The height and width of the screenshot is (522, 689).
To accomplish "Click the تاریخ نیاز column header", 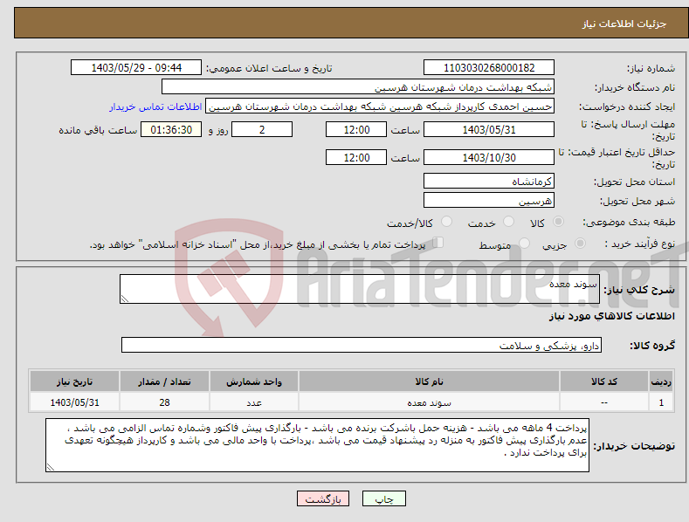I will (75, 381).
